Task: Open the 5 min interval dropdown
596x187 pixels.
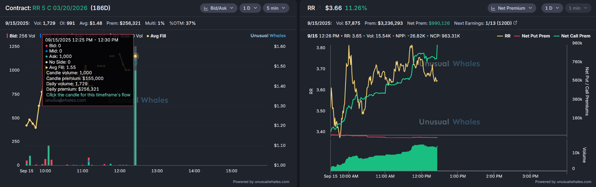Action: [276, 8]
